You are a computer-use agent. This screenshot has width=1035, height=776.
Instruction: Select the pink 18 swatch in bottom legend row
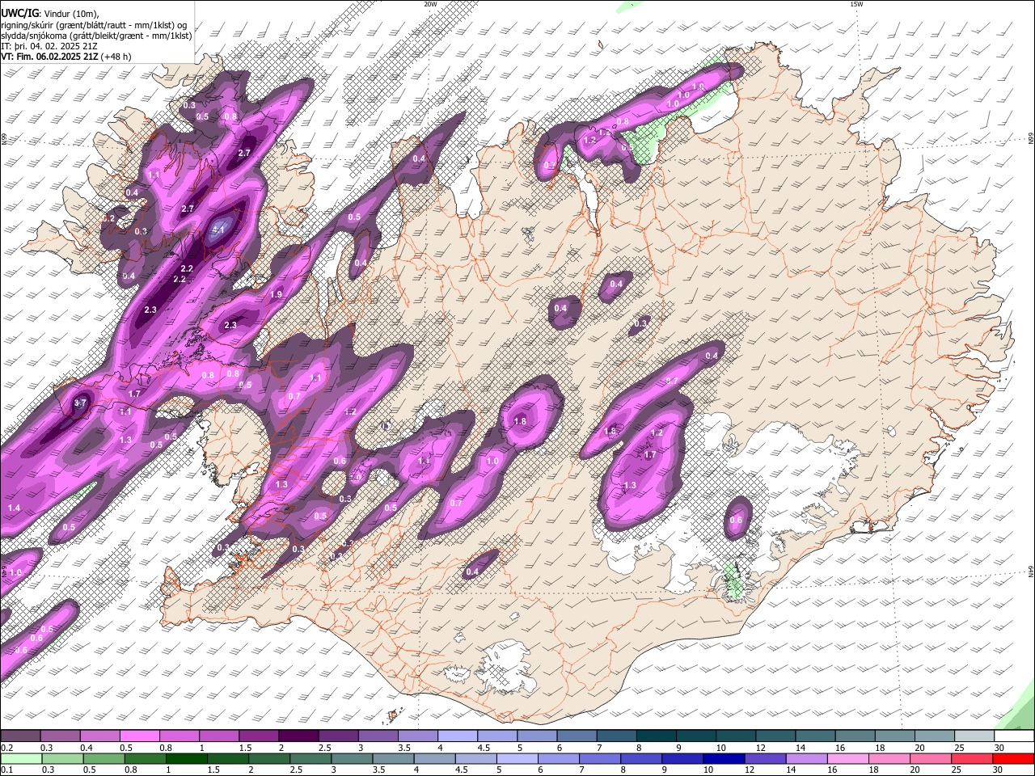tap(889, 758)
